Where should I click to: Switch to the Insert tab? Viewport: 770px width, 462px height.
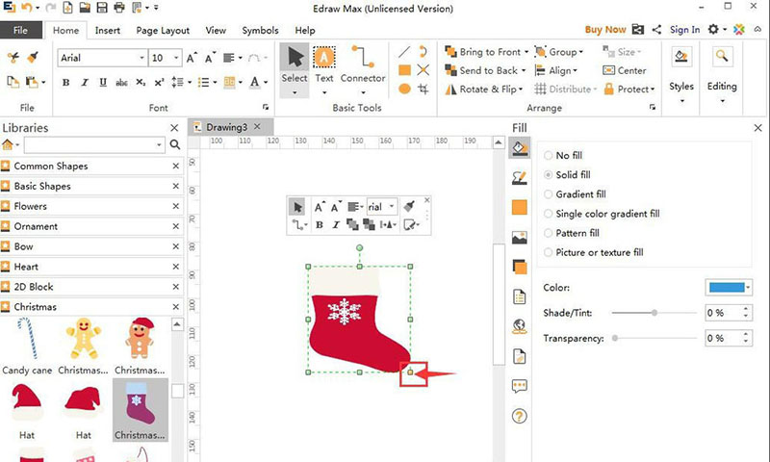(x=108, y=30)
